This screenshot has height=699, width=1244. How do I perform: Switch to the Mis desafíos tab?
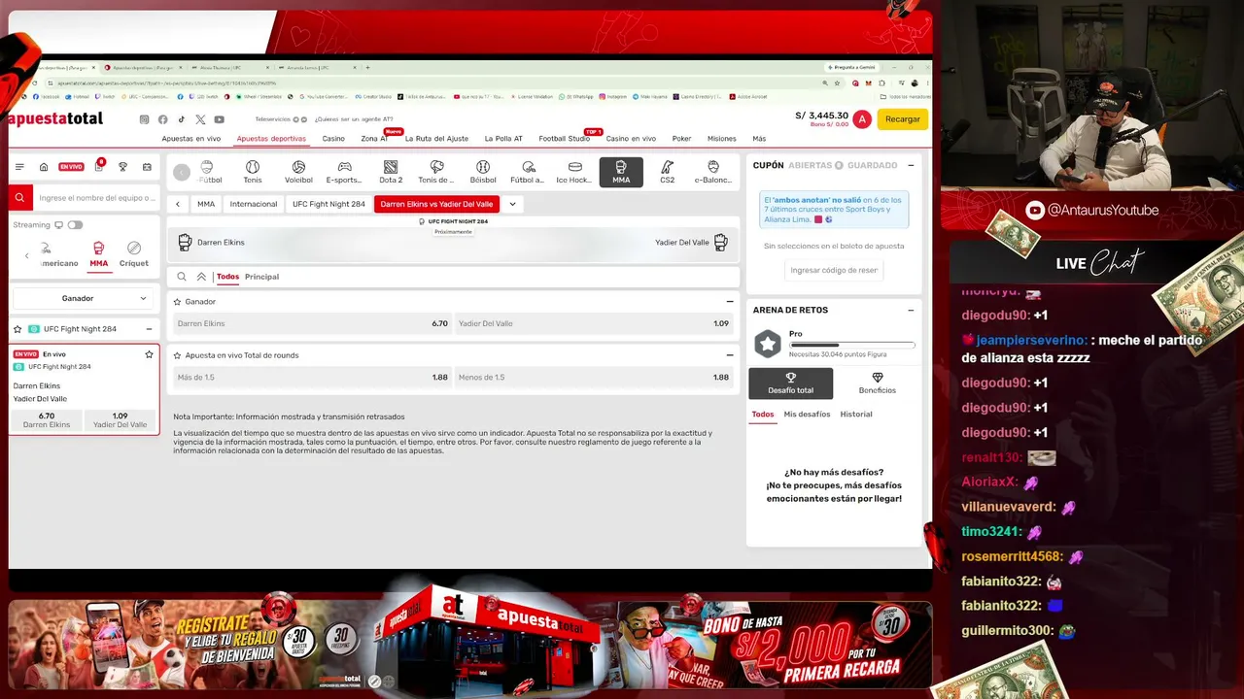[x=807, y=415]
